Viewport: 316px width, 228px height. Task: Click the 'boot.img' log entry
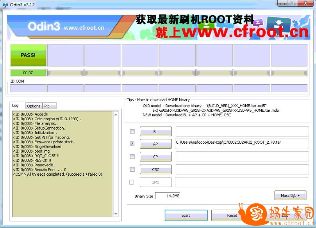[31, 151]
